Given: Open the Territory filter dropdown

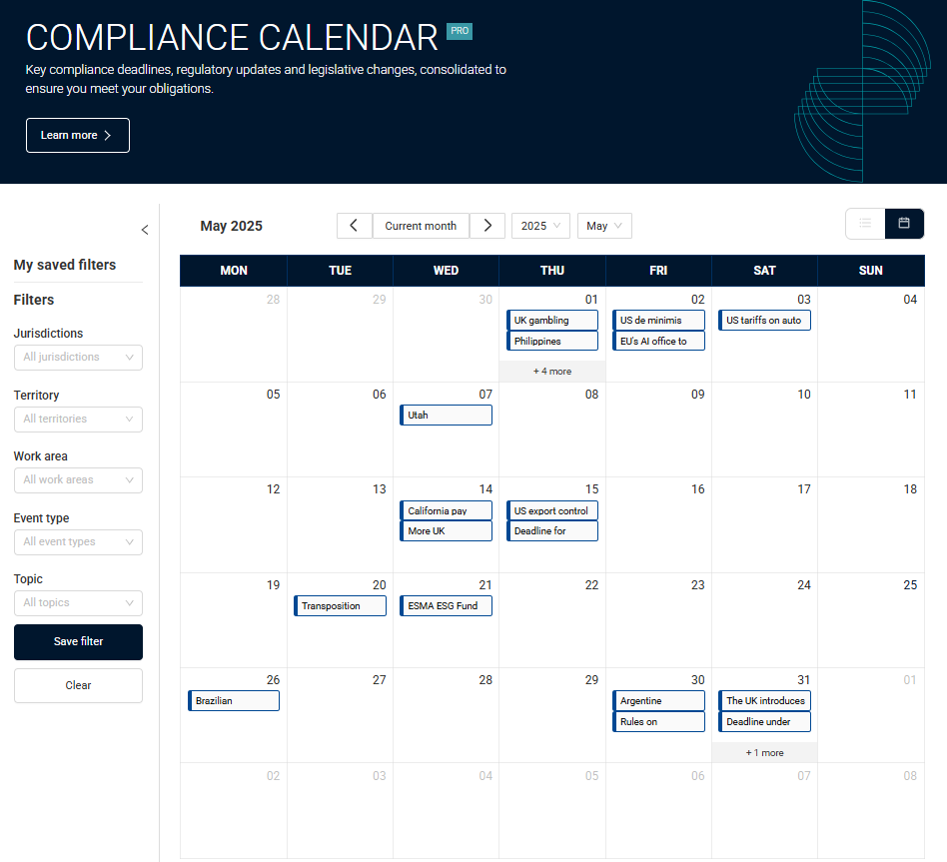Looking at the screenshot, I should point(78,419).
